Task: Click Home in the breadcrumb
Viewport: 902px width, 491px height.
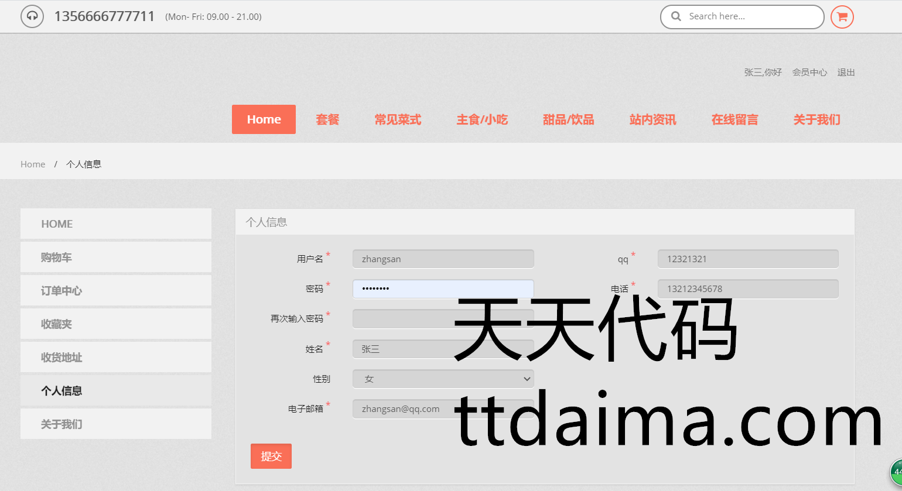Action: [33, 164]
